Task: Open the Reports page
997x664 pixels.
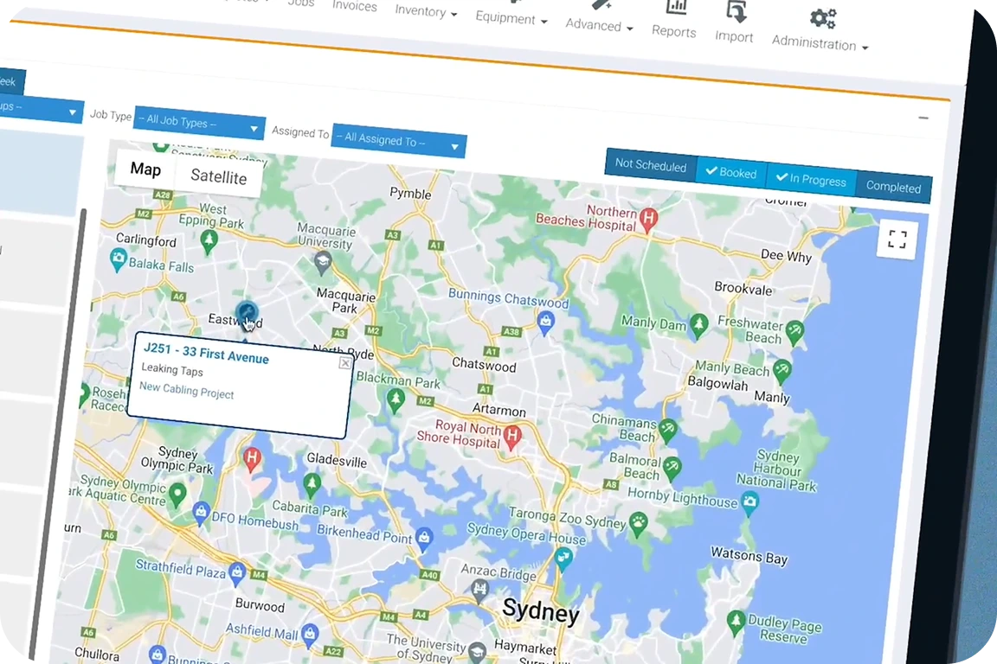Action: point(674,19)
